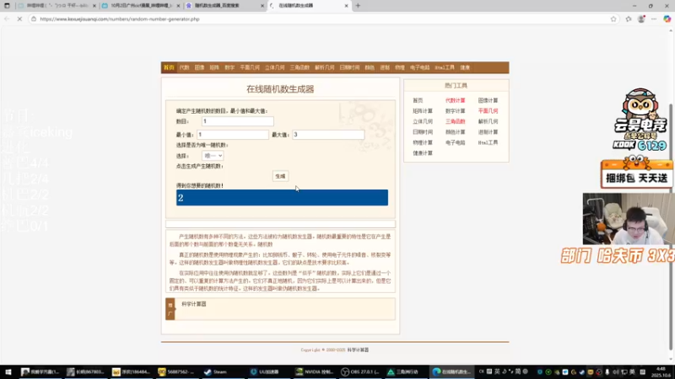
Task: Click the 最大值 maximum value field
Action: 328,135
